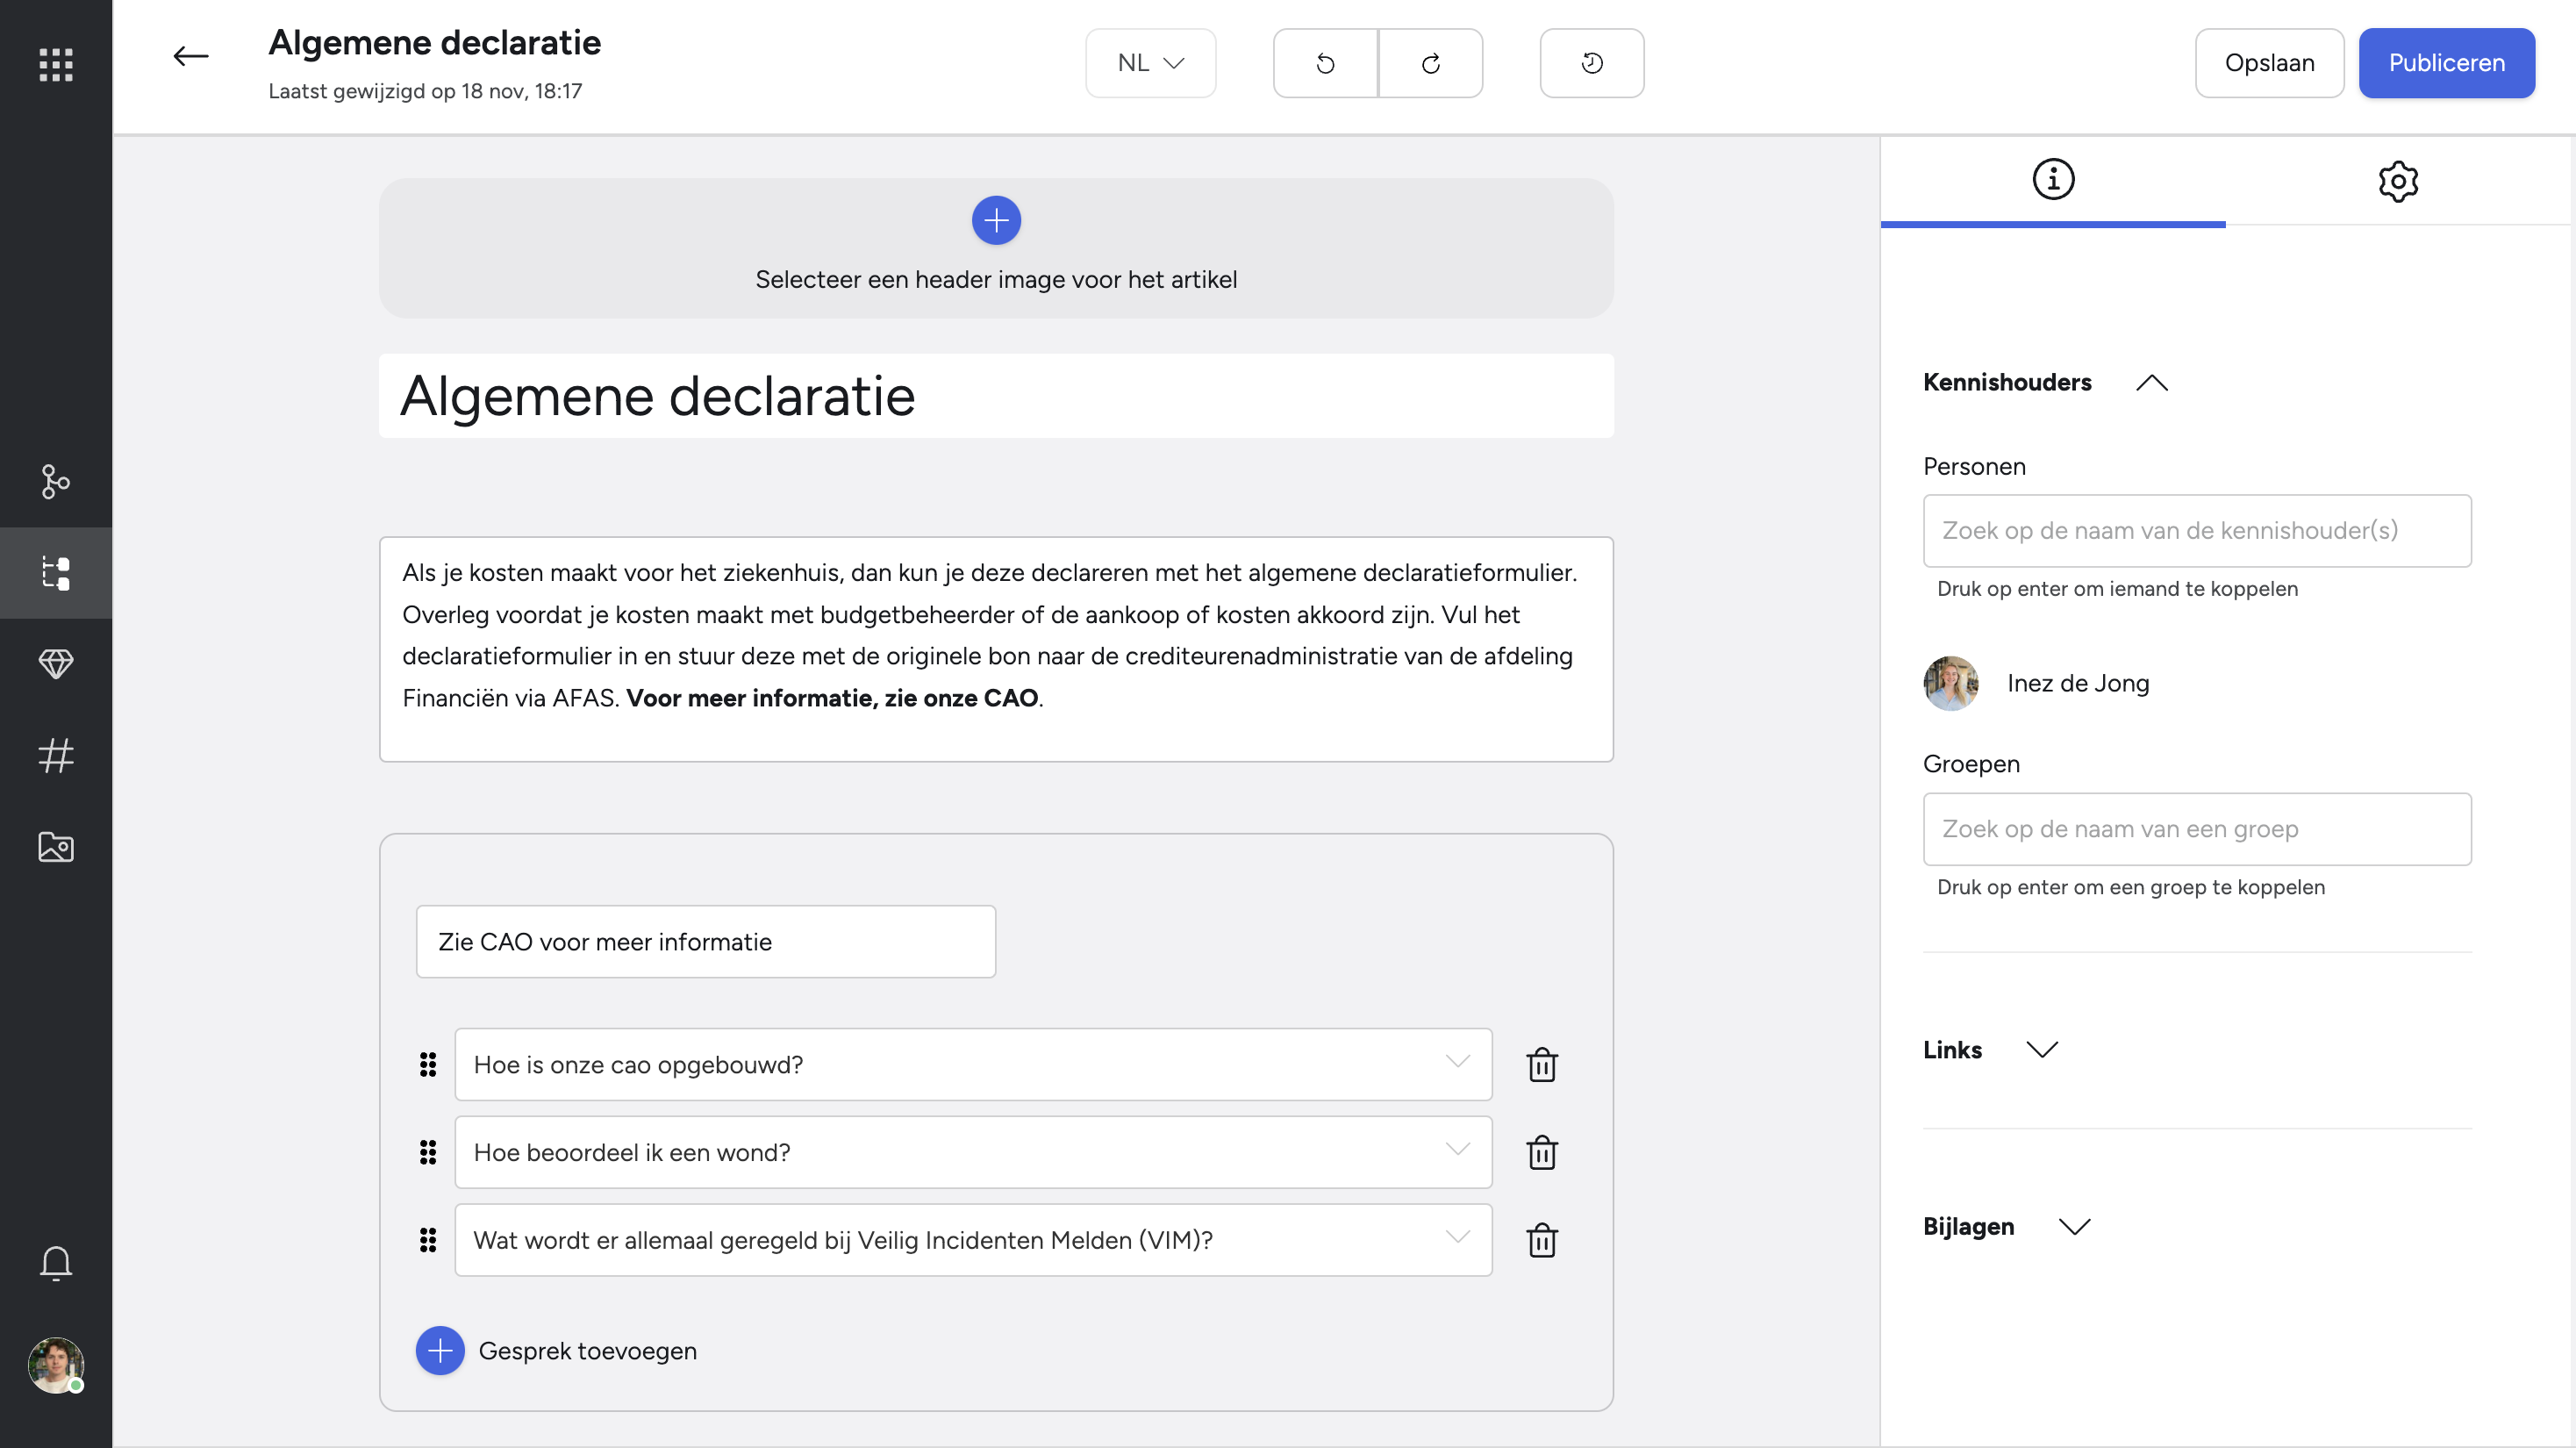
Task: Click the plus icon for Gesprek toevoegen
Action: [x=440, y=1351]
